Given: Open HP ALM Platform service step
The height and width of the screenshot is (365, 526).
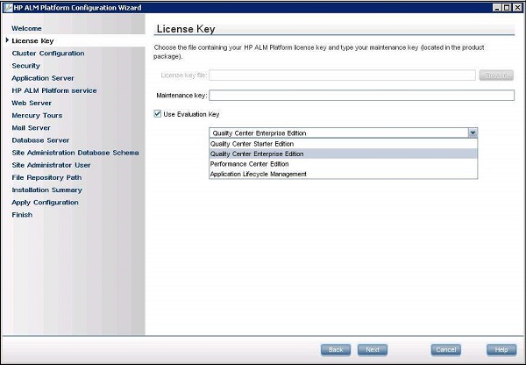Looking at the screenshot, I should pos(54,90).
